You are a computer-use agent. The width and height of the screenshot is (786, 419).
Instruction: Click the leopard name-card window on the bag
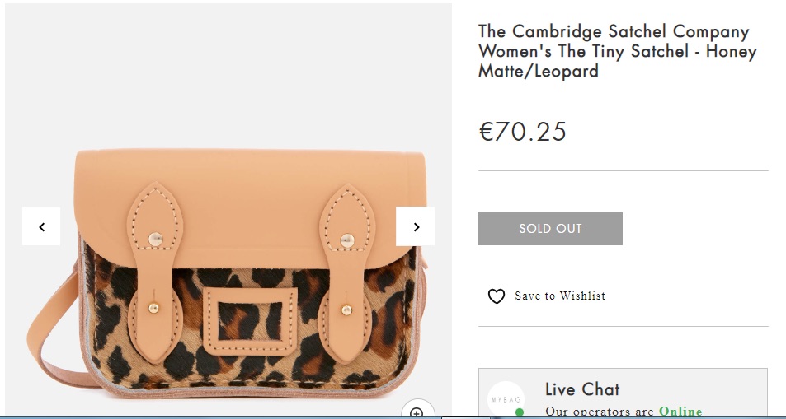pos(249,321)
